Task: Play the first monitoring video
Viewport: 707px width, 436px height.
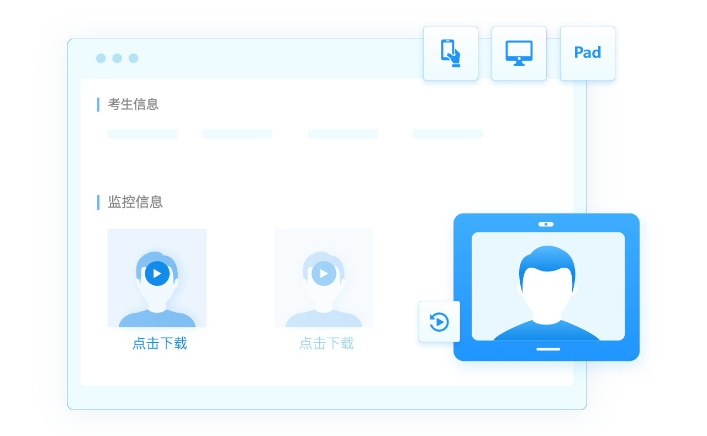Action: point(157,273)
